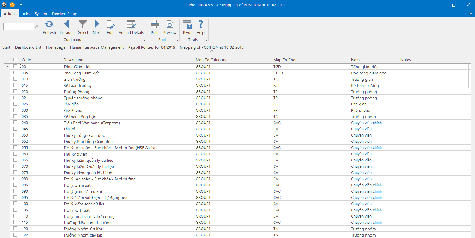Switch to Human Resource Management tab

[97, 47]
